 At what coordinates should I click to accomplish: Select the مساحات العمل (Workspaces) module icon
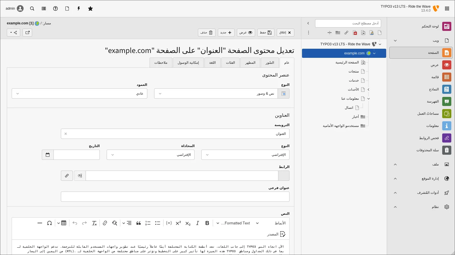pos(447,114)
